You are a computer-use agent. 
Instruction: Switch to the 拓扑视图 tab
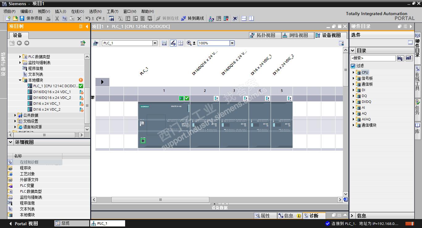point(265,35)
